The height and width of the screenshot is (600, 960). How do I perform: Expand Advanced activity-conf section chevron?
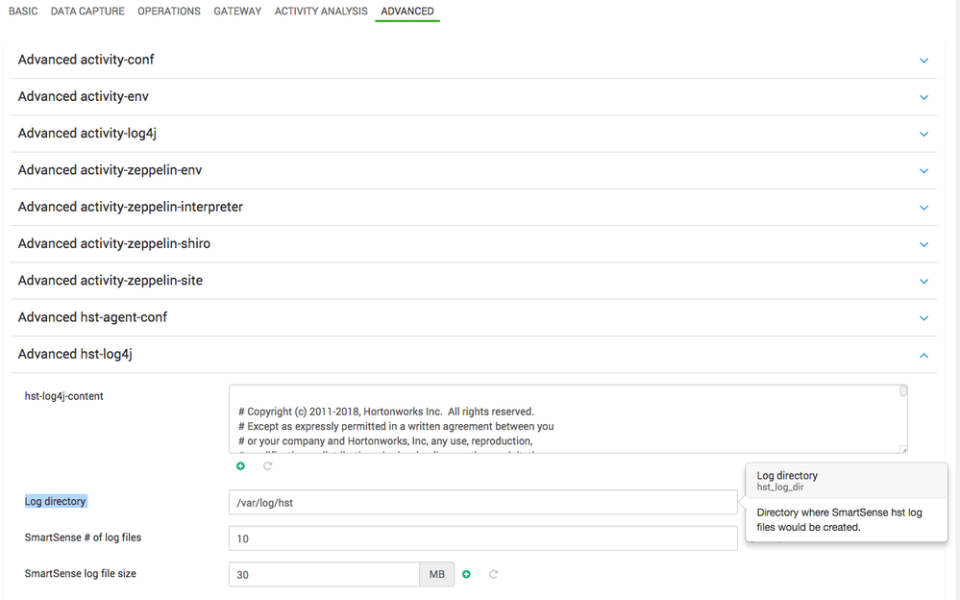pos(923,61)
